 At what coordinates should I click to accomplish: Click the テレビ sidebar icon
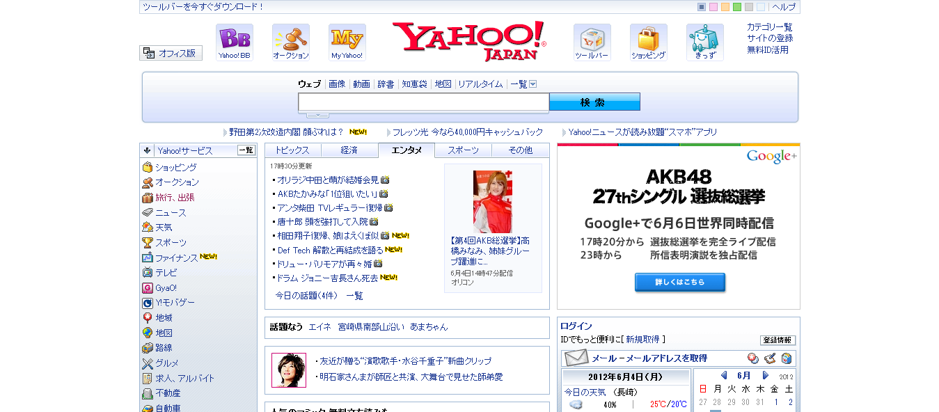[x=148, y=272]
